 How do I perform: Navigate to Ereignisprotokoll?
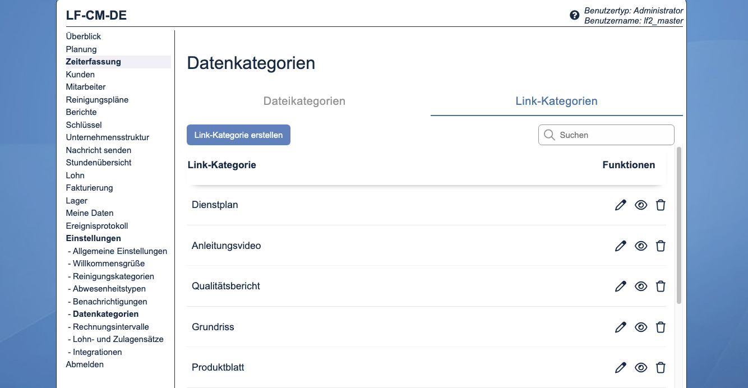click(97, 225)
